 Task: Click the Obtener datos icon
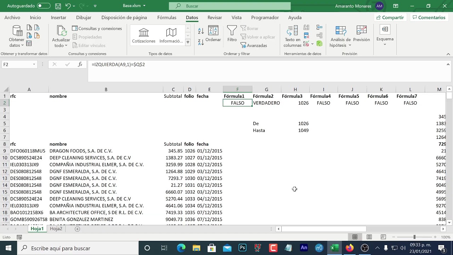[x=17, y=31]
